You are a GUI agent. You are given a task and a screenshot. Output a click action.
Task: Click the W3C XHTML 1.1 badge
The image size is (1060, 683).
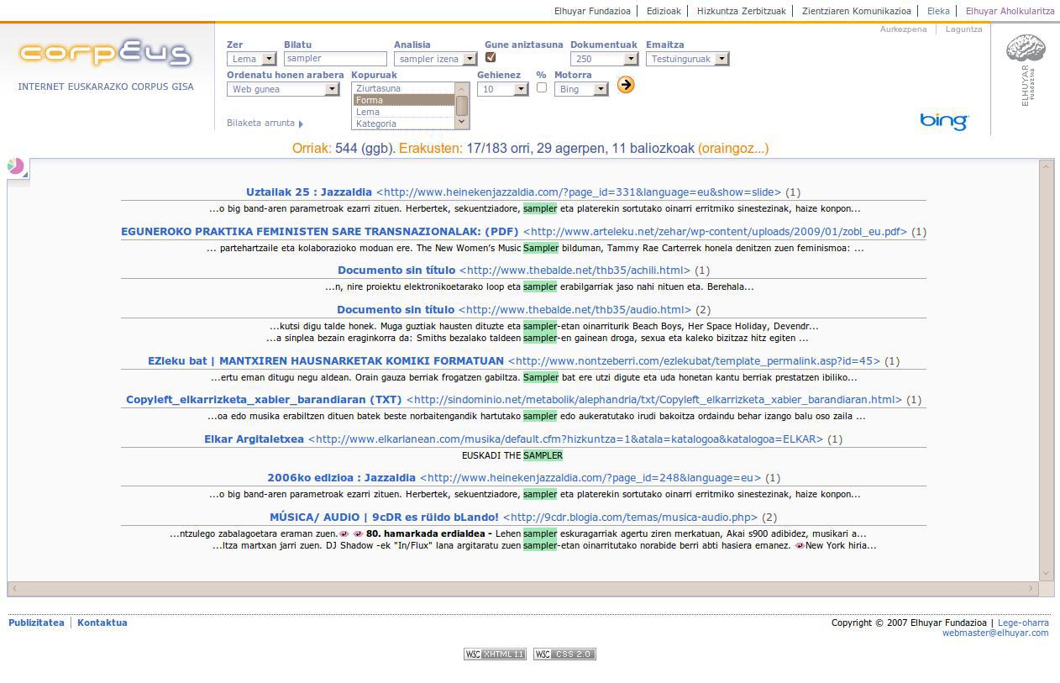pyautogui.click(x=495, y=654)
